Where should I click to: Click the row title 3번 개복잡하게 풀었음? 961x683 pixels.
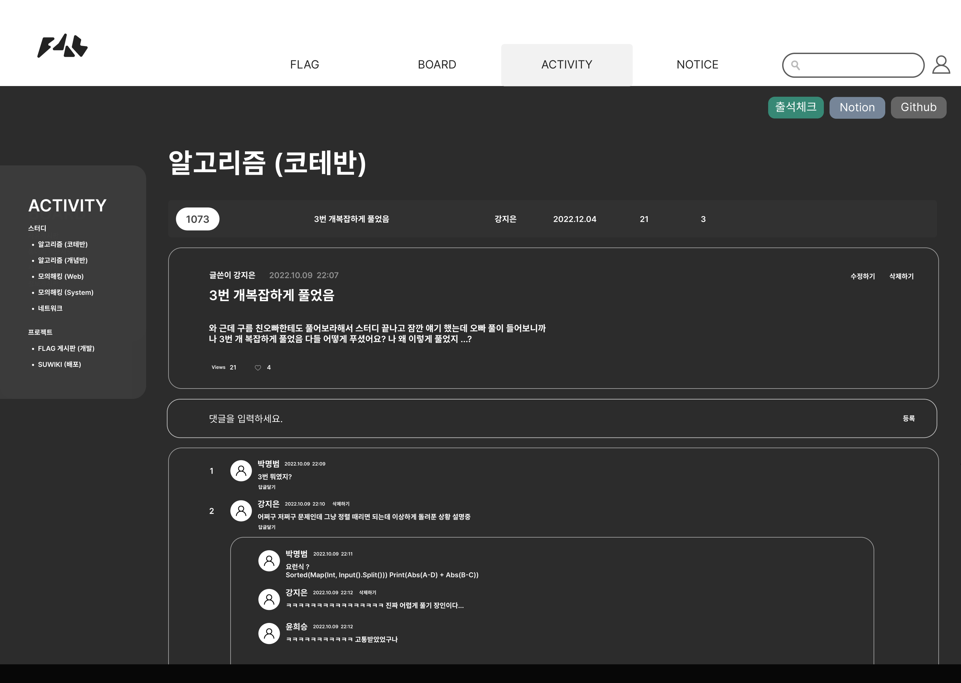pos(351,219)
